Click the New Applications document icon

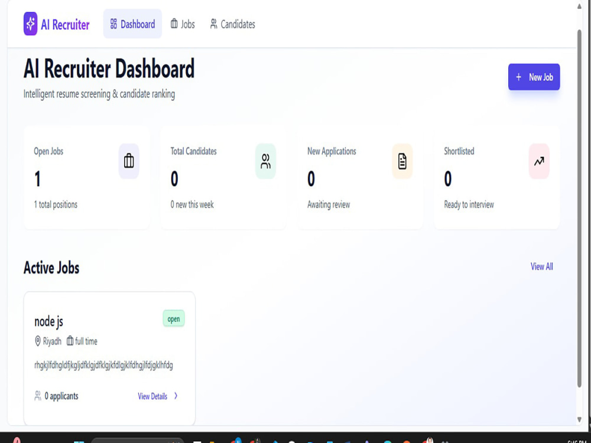tap(402, 161)
